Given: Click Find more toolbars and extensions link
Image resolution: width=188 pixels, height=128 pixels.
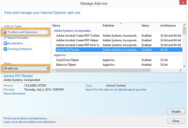Looking at the screenshot, I should click(x=26, y=118).
